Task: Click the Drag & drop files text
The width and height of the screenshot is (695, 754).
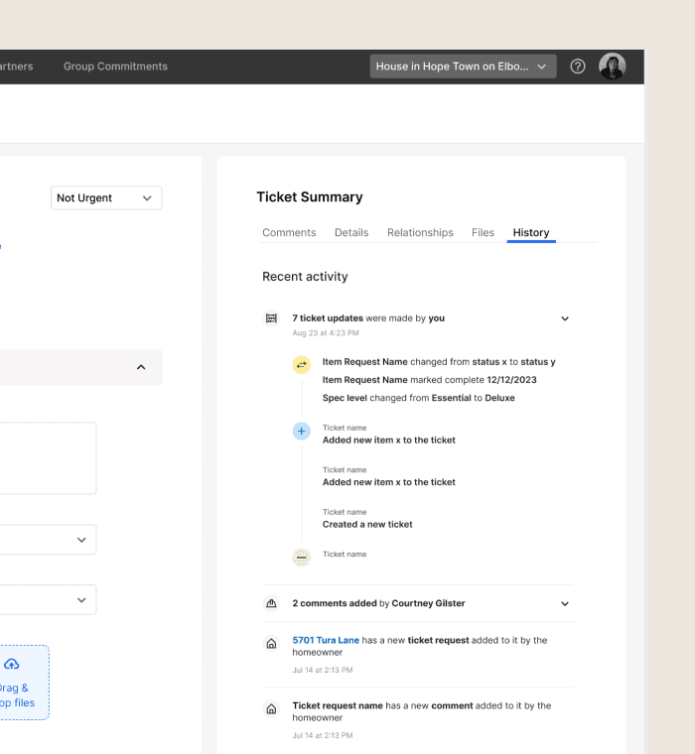Action: coord(17,695)
